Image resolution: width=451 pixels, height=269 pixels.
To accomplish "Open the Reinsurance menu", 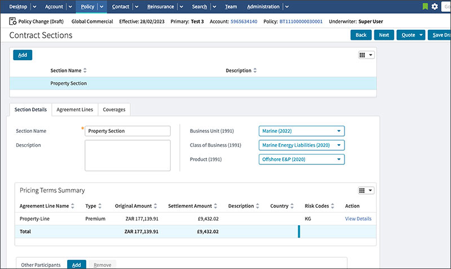I will pyautogui.click(x=161, y=7).
